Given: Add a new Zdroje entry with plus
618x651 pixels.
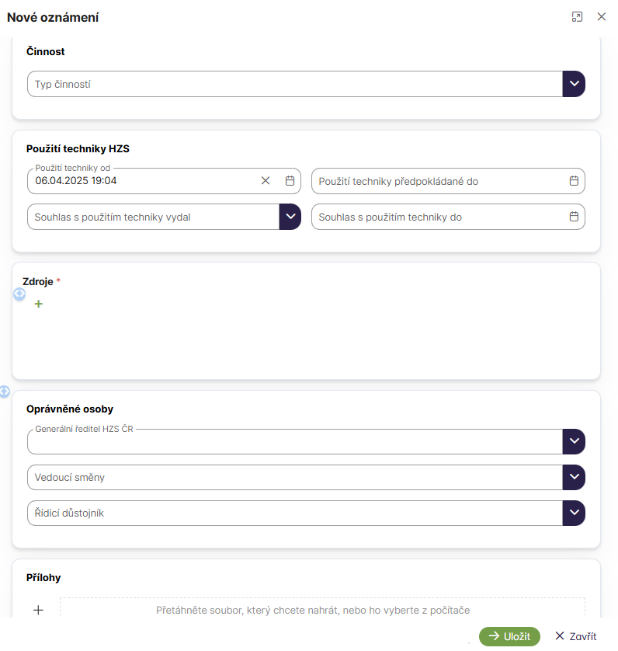Looking at the screenshot, I should (x=39, y=304).
